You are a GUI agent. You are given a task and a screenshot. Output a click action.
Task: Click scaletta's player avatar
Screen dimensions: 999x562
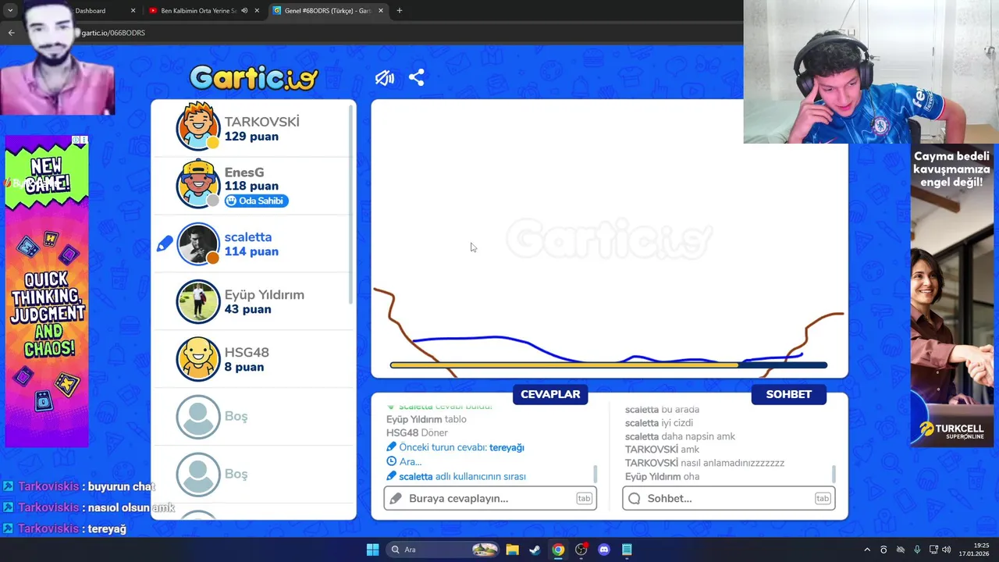click(x=198, y=244)
